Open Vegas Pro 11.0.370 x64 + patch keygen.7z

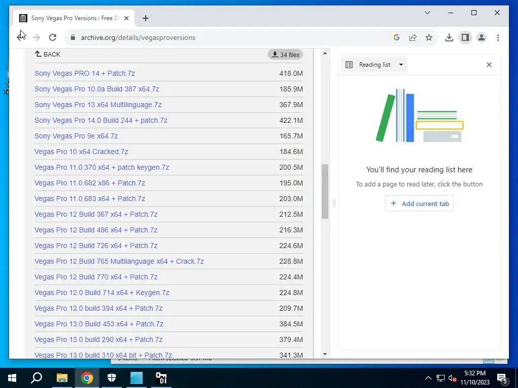click(102, 167)
